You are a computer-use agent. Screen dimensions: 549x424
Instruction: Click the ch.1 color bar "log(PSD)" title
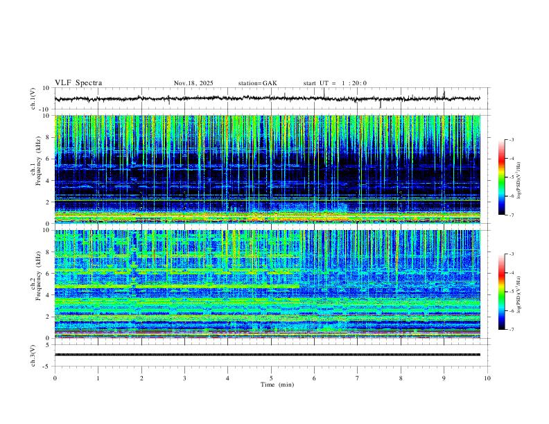click(518, 180)
